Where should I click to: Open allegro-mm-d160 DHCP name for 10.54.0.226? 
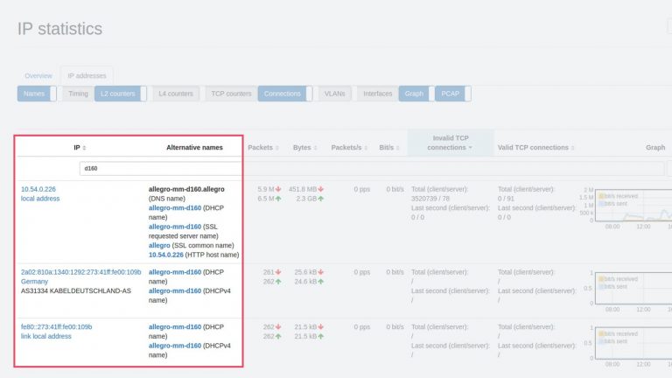175,208
